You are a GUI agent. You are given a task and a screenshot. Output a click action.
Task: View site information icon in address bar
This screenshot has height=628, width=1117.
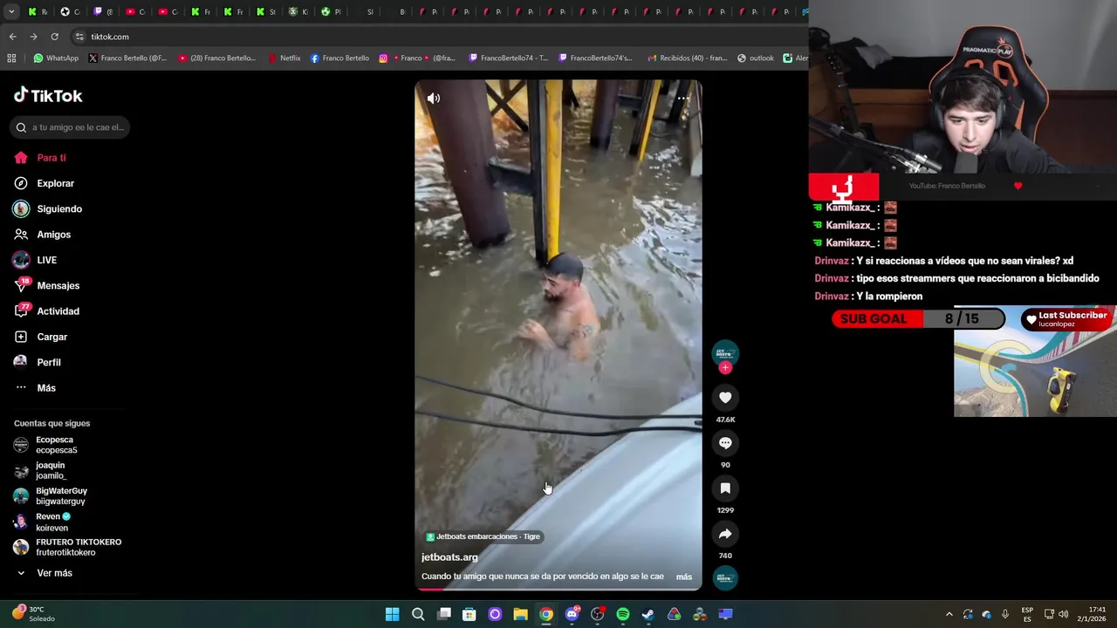(x=79, y=37)
